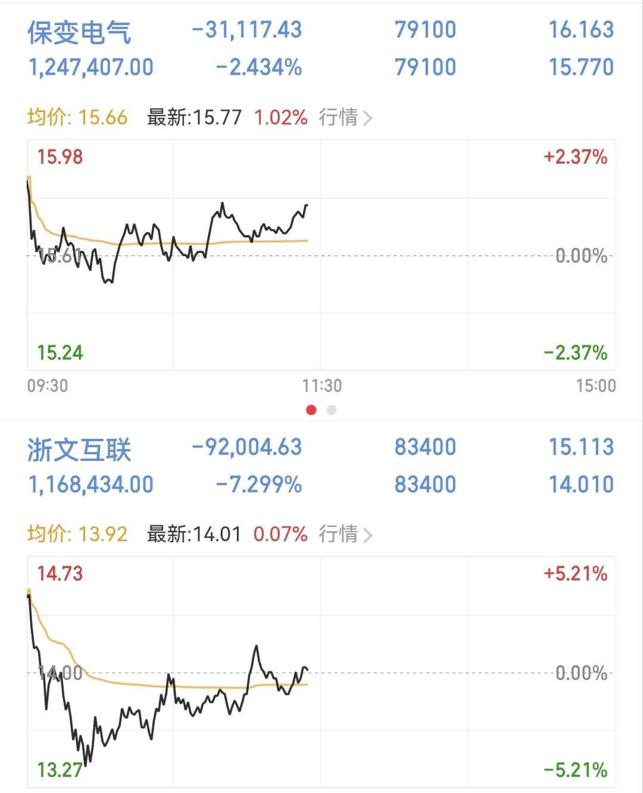Select the red page indicator dot

point(311,410)
